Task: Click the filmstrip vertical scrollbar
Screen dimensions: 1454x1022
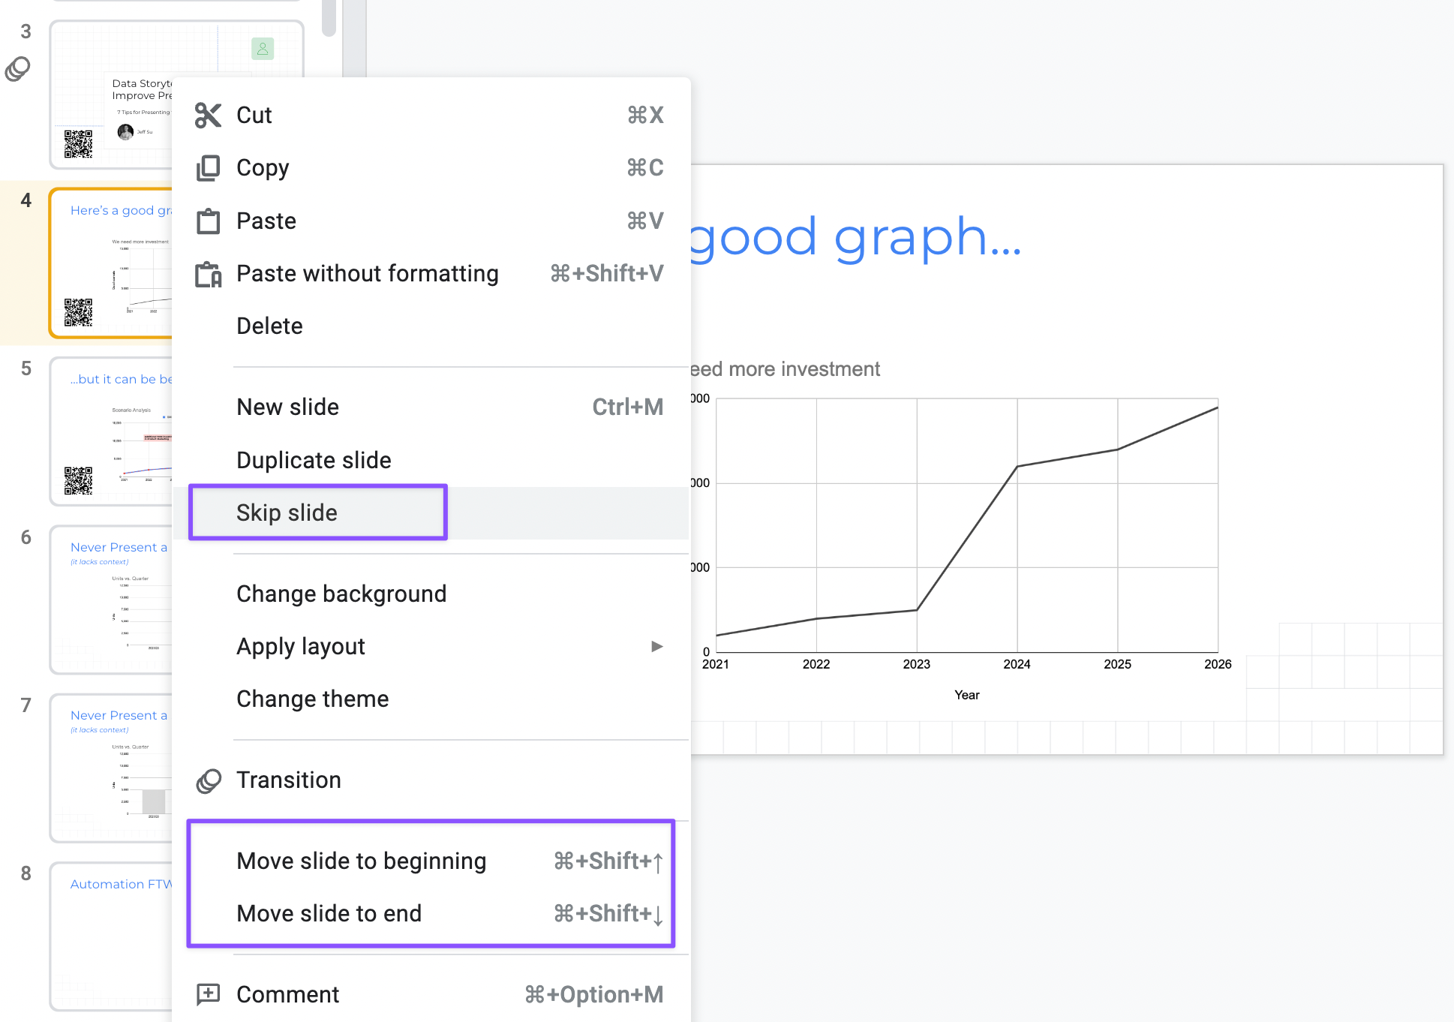Action: coord(329,18)
